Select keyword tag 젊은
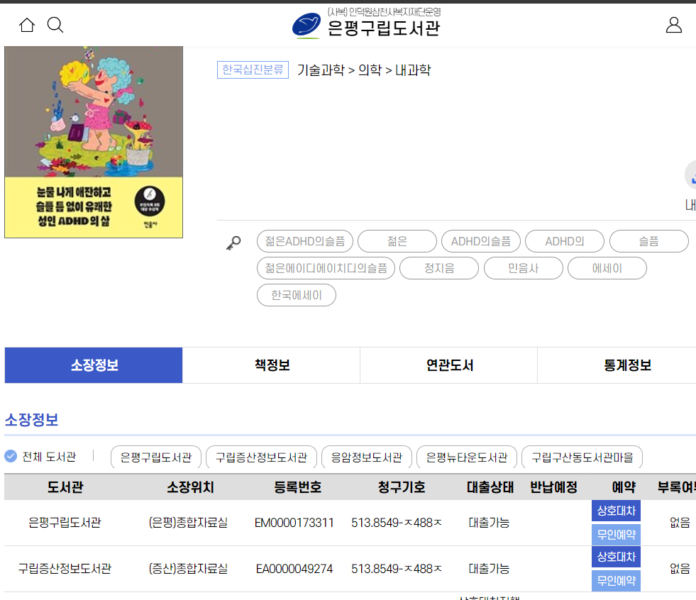The width and height of the screenshot is (696, 600). 397,241
